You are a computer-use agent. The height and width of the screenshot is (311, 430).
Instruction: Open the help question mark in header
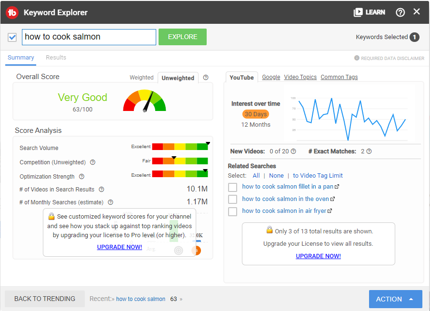(400, 12)
